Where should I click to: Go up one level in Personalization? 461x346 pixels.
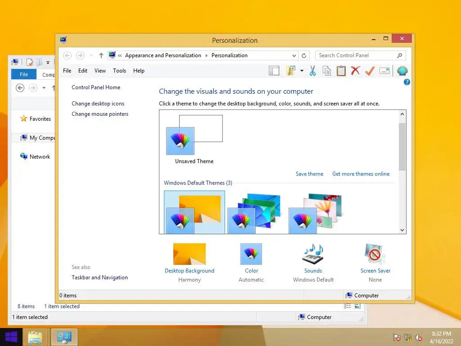(x=101, y=55)
